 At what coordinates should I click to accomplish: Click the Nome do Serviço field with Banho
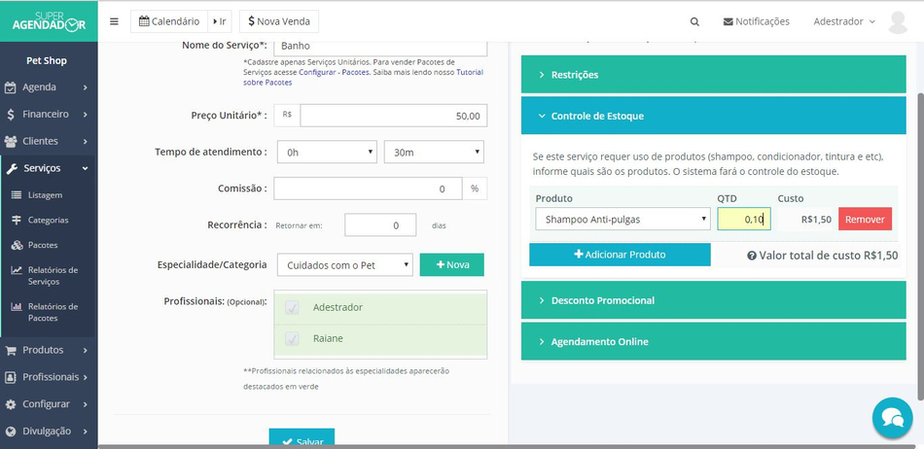[x=380, y=47]
